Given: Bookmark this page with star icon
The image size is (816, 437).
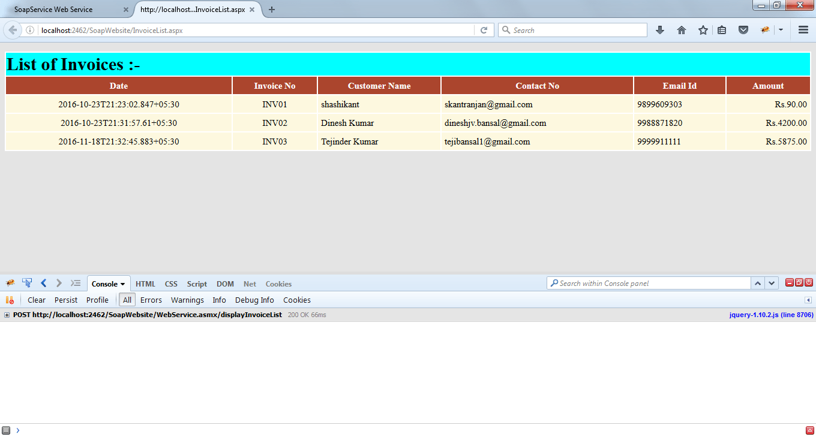Looking at the screenshot, I should (x=703, y=30).
